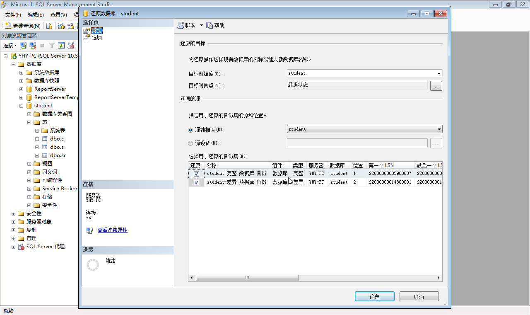Click the Refresh icon in Object Explorer toolbar
Viewport: 530px width, 315px height.
[61, 46]
